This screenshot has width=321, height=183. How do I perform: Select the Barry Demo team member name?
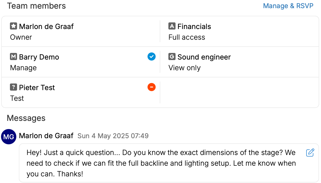pos(39,57)
